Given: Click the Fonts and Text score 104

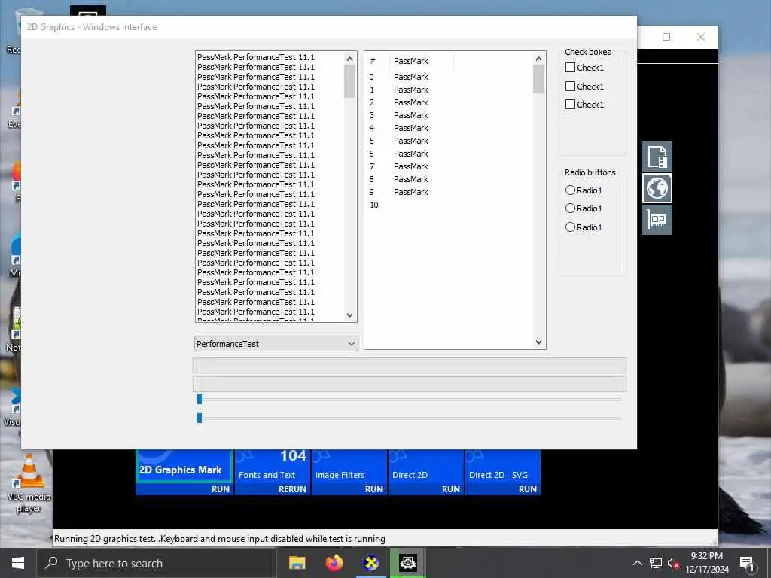Looking at the screenshot, I should click(x=293, y=456).
